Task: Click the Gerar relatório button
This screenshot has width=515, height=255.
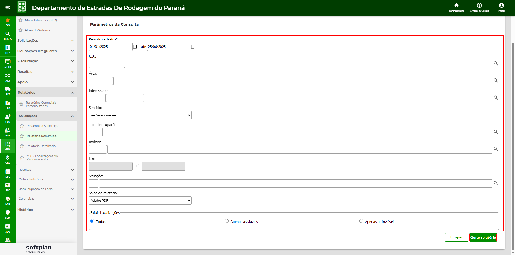Action: point(483,237)
